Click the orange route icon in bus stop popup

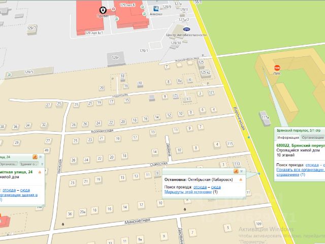pyautogui.click(x=236, y=172)
